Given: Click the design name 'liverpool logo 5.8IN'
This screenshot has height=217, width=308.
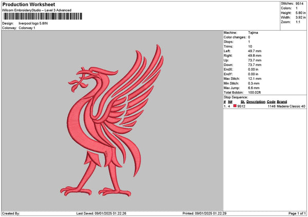Looking at the screenshot, I should [x=33, y=24].
